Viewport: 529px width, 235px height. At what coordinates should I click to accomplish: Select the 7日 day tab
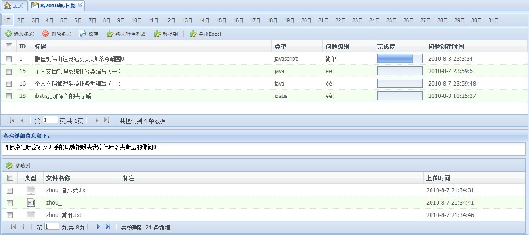(x=92, y=20)
